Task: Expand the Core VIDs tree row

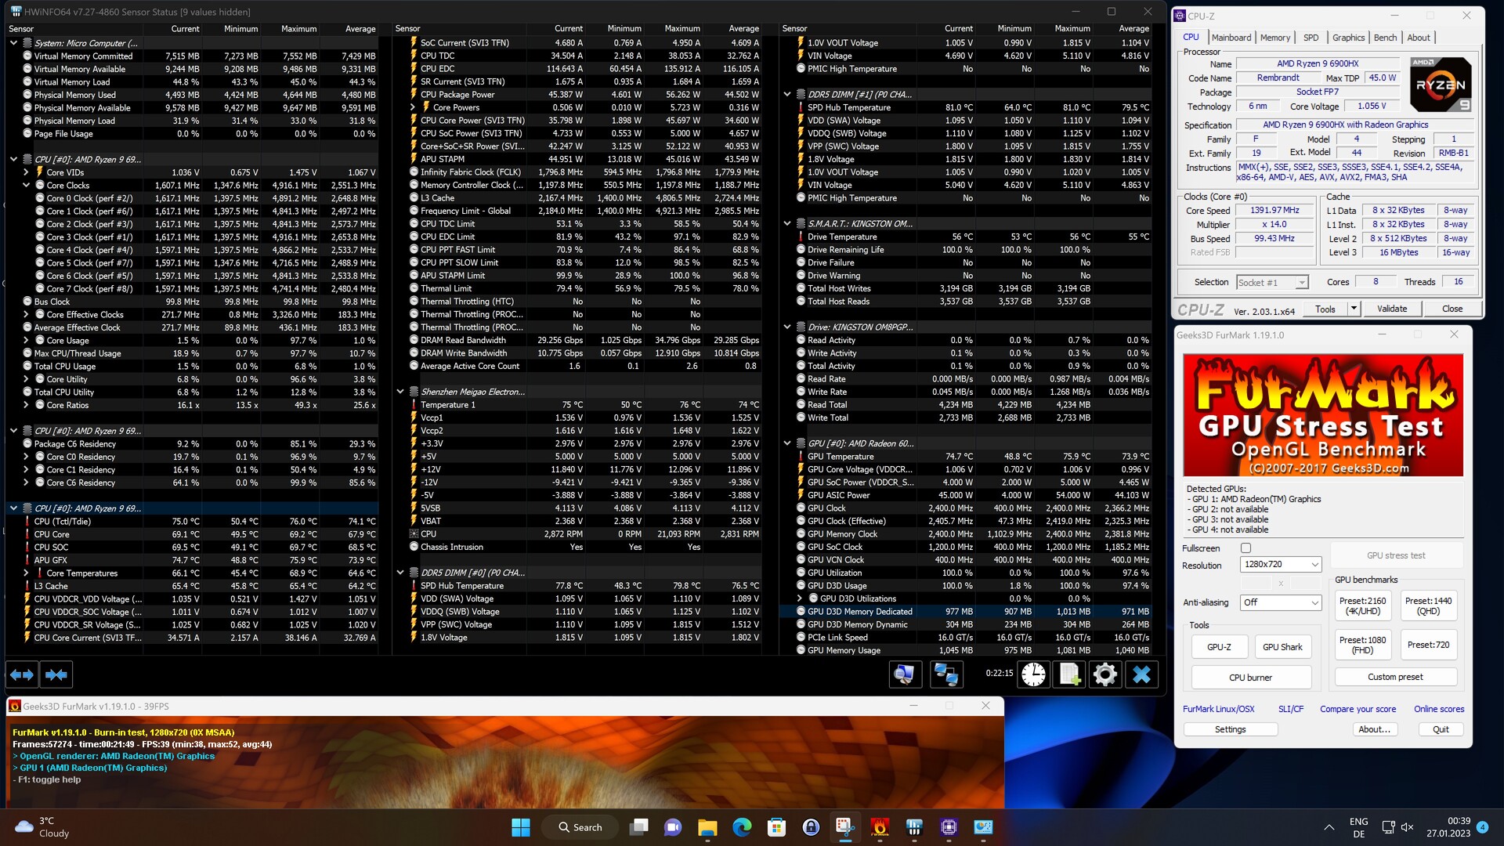Action: (26, 172)
